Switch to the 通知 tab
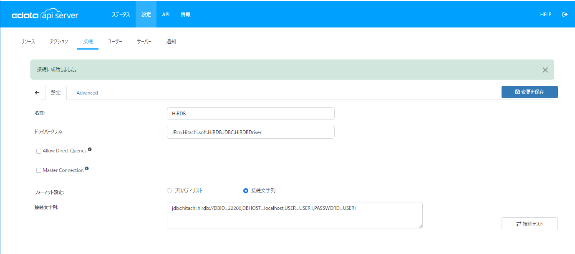Image resolution: width=575 pixels, height=254 pixels. tap(171, 42)
